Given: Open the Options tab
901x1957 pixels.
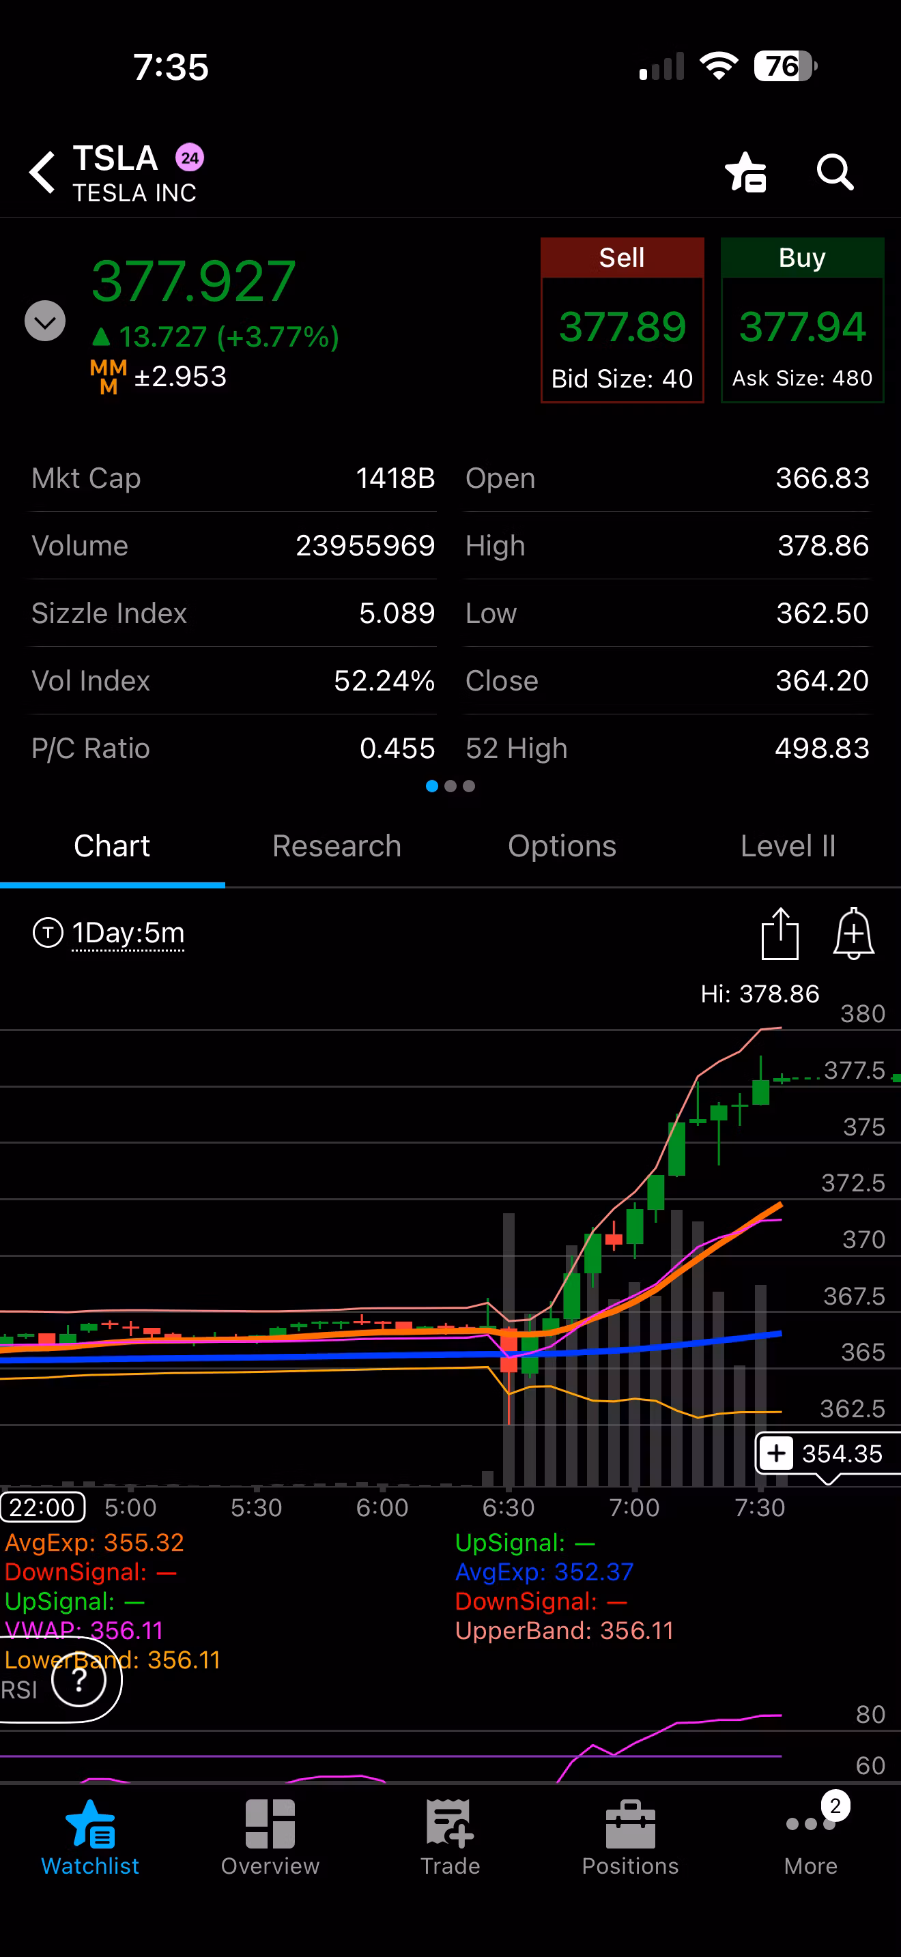Looking at the screenshot, I should [x=562, y=846].
